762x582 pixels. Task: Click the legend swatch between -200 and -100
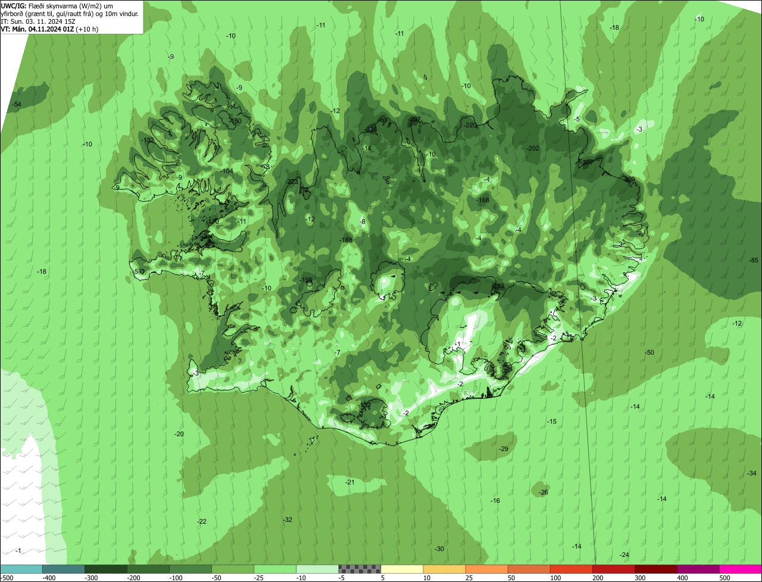click(x=148, y=569)
